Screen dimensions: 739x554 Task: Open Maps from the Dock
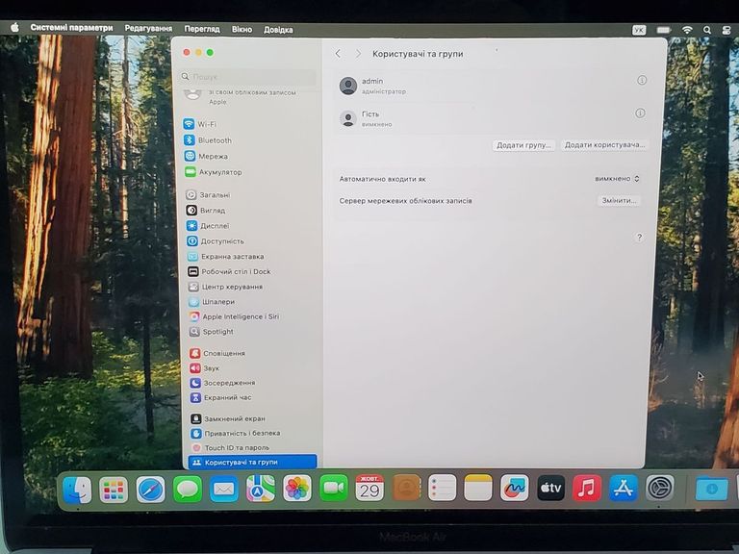click(x=261, y=489)
